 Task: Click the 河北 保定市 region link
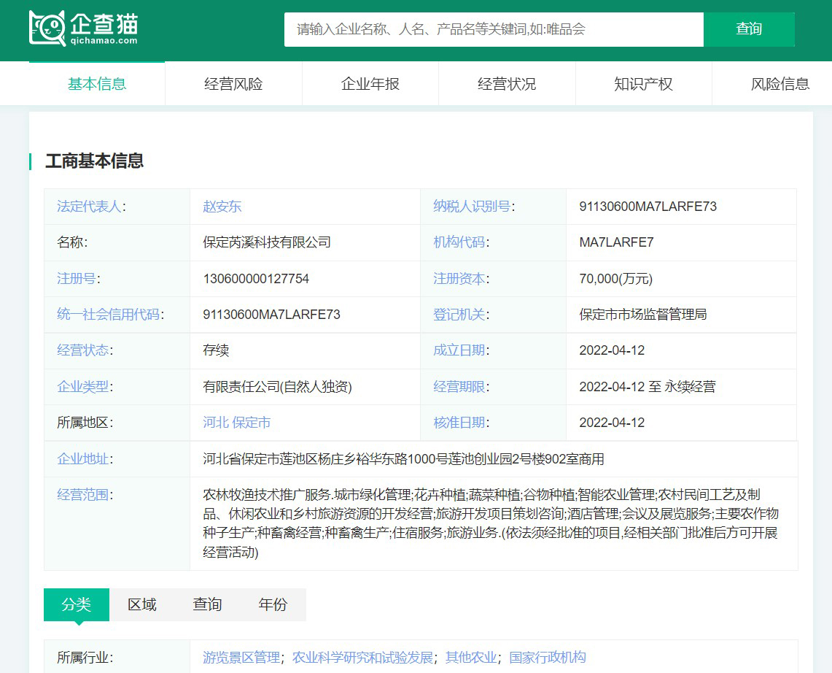pos(236,423)
